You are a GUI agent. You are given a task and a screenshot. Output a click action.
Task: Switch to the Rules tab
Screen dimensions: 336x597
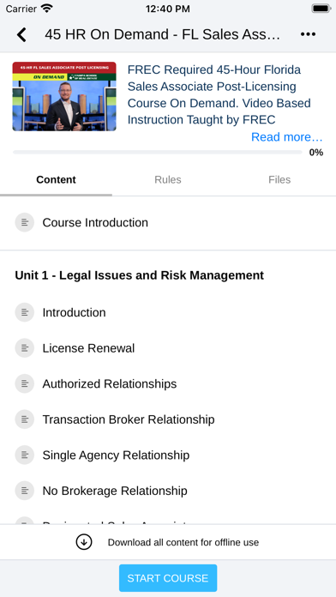pos(168,180)
